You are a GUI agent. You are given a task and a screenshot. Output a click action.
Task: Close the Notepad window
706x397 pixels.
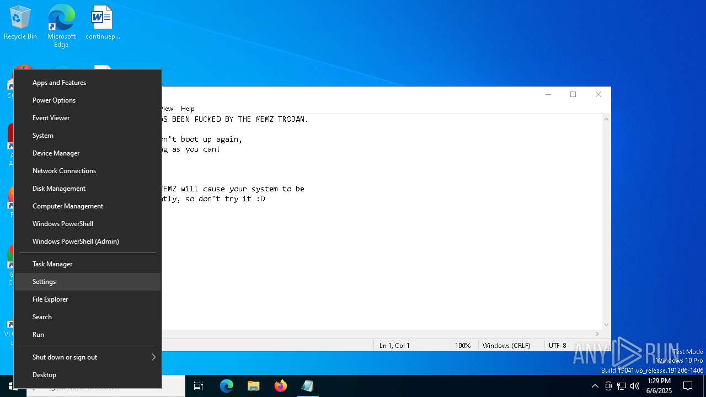tap(598, 94)
